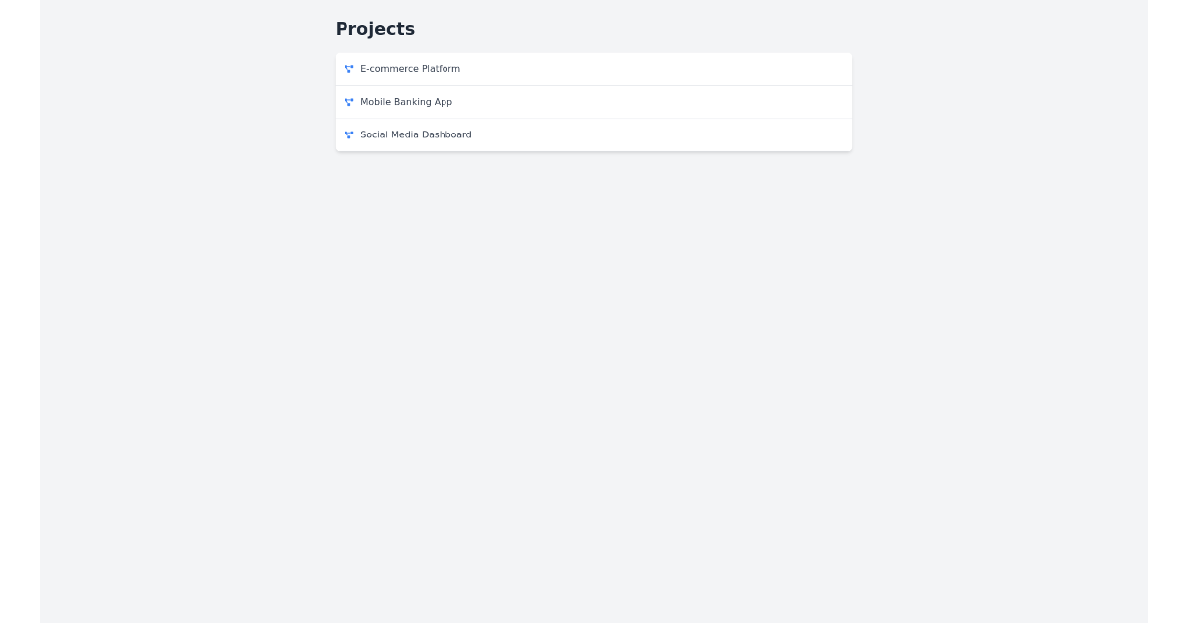This screenshot has height=623, width=1188.
Task: Click the middle row of the projects list
Action: [x=594, y=101]
